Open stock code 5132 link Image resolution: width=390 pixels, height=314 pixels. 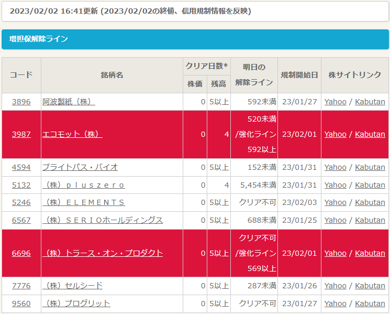pos(21,185)
